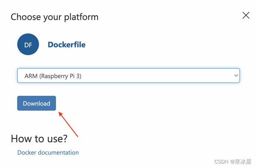The height and width of the screenshot is (168, 257).
Task: Open the ARM (Raspberry Pi 3) platform selector
Action: pyautogui.click(x=128, y=76)
